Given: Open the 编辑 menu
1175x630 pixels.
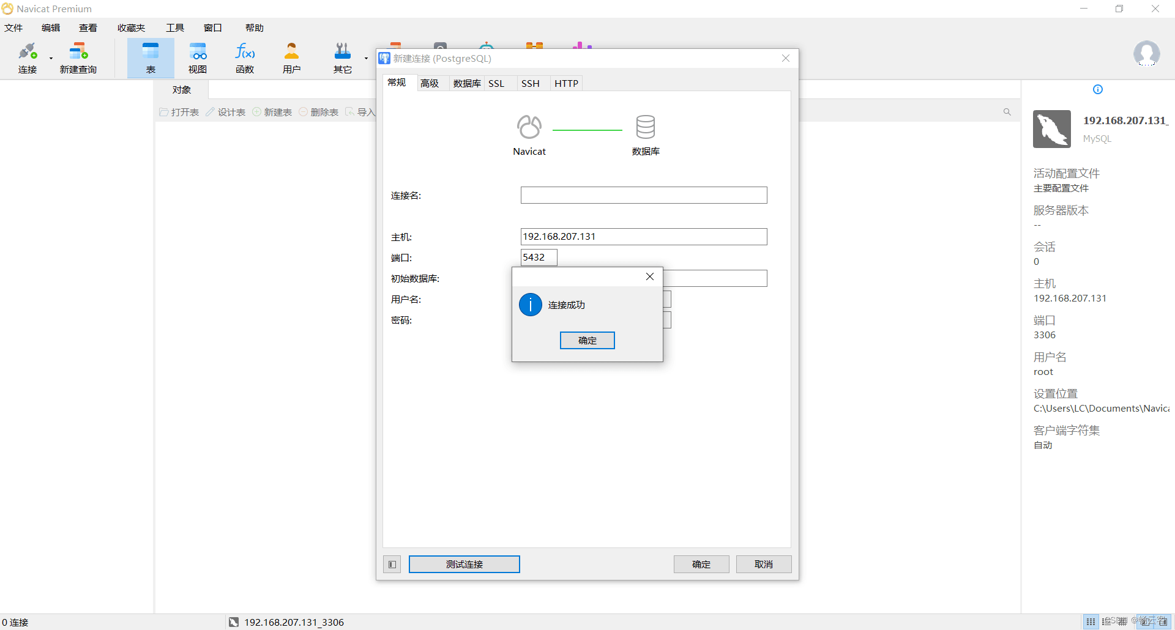Looking at the screenshot, I should click(x=51, y=28).
